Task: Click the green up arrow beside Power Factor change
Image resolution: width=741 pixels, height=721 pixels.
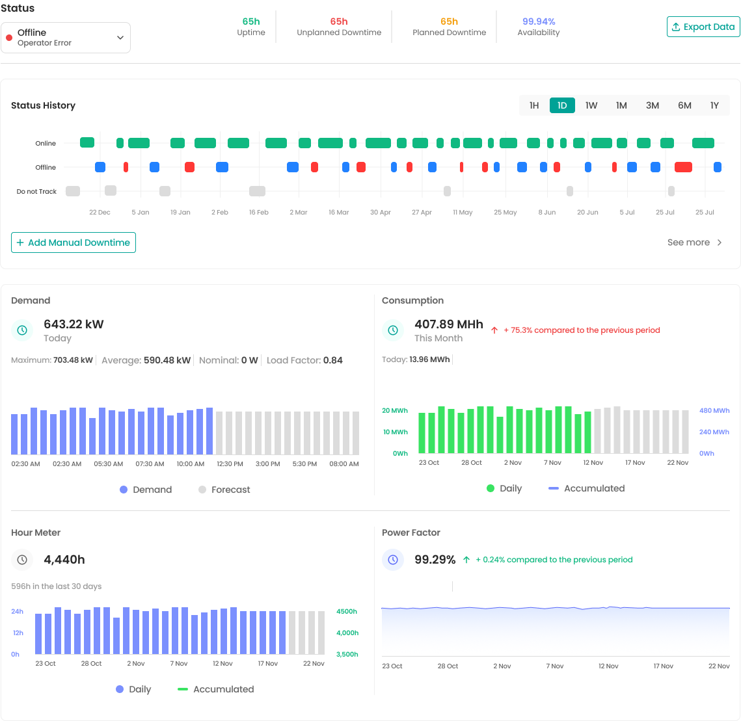Action: tap(466, 559)
